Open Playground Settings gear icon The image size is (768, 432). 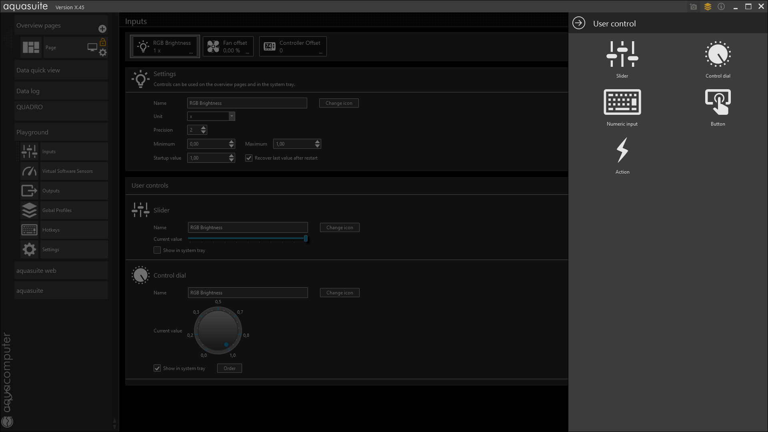29,250
